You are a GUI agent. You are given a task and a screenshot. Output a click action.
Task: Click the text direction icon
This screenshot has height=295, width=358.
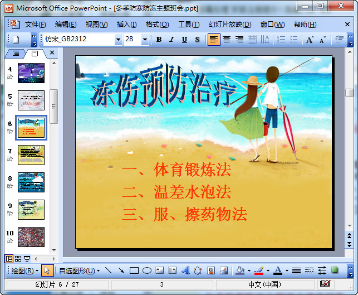(265, 40)
